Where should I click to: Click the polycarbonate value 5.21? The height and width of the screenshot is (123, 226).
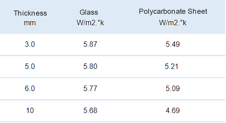point(171,67)
